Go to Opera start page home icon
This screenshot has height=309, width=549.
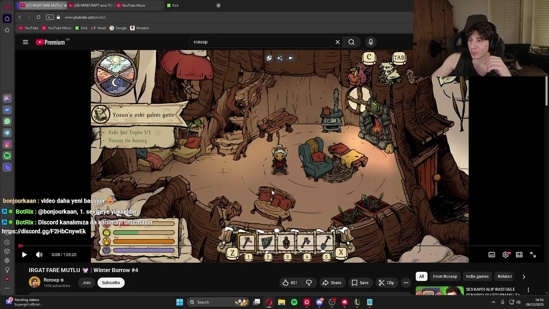pyautogui.click(x=7, y=18)
